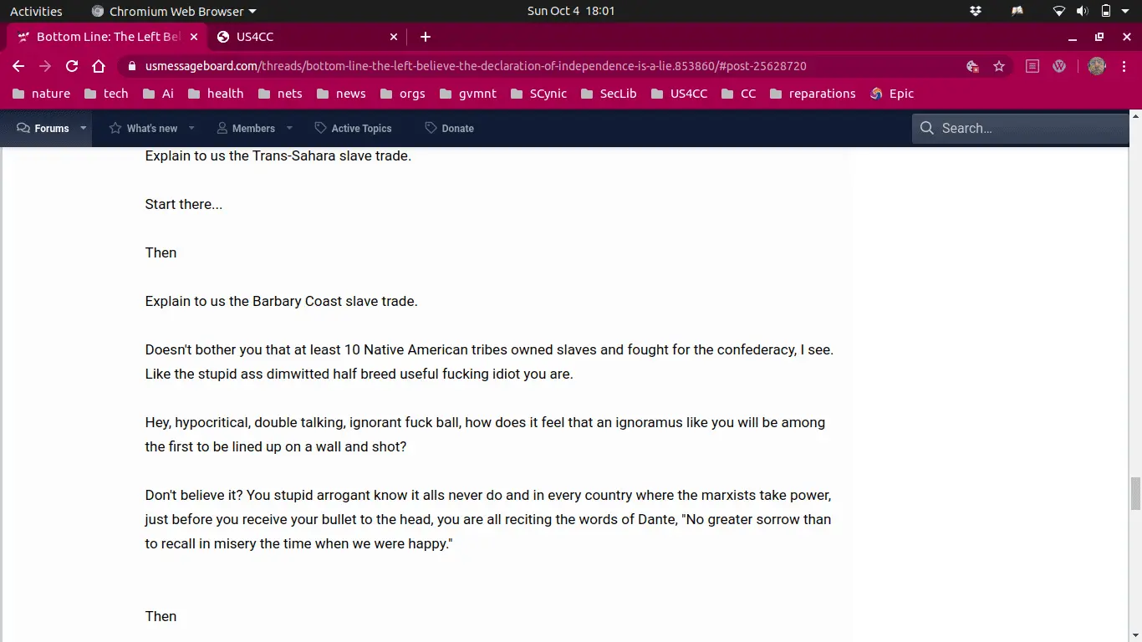Open the clock showing Sun Oct 4 18:01

[571, 11]
